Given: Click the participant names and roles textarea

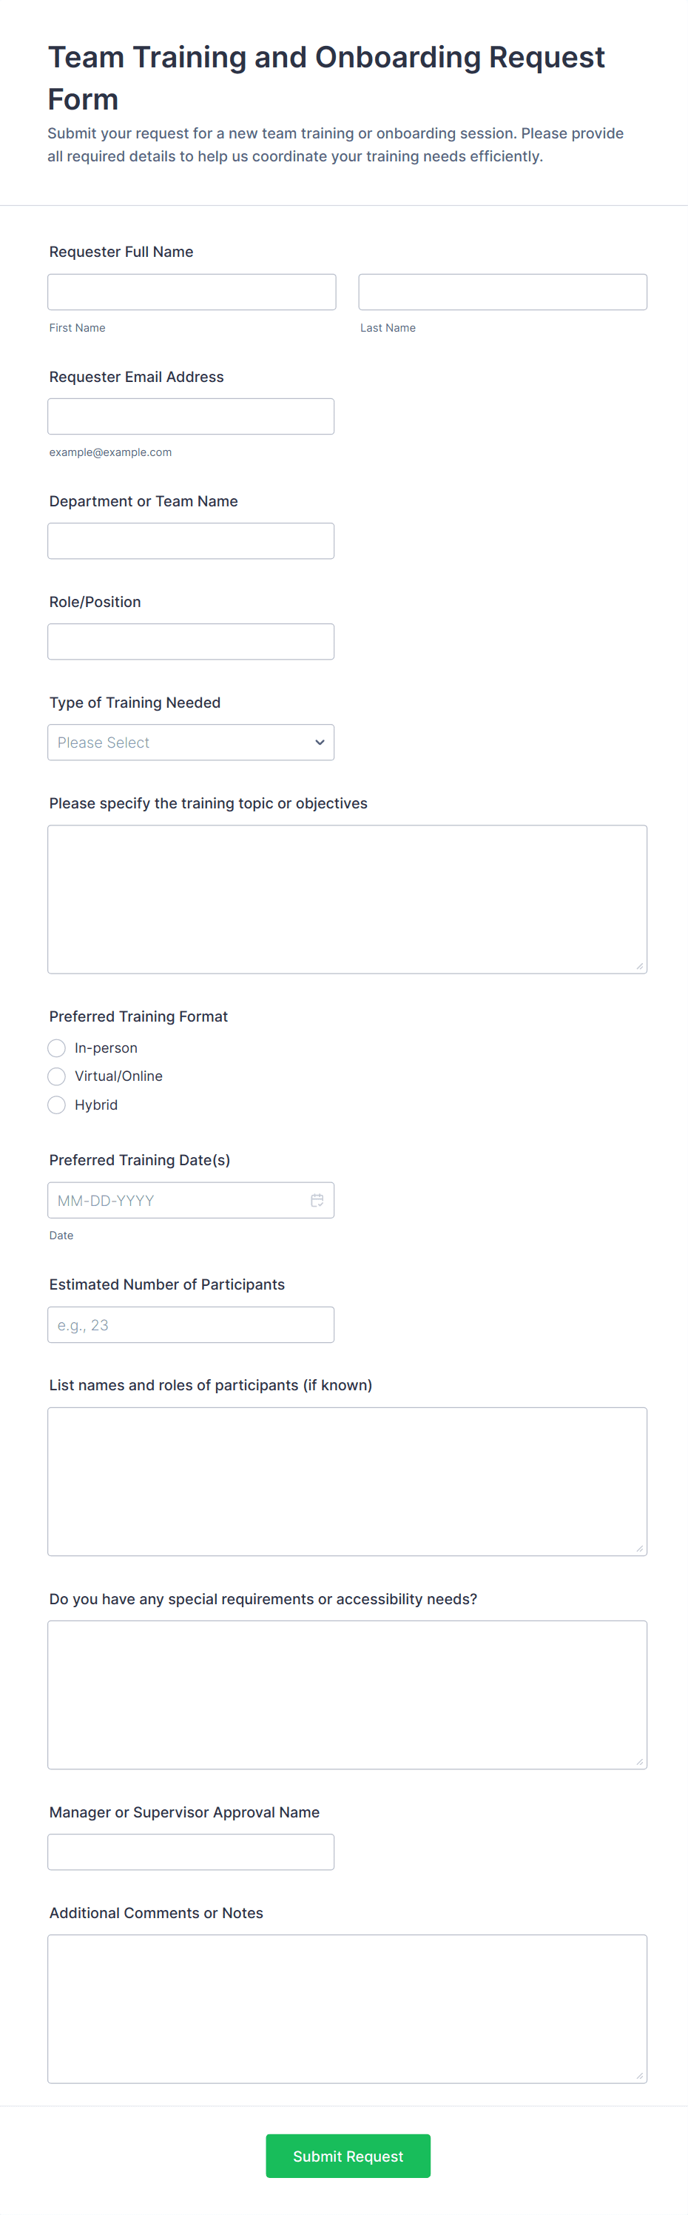Looking at the screenshot, I should pos(347,1481).
